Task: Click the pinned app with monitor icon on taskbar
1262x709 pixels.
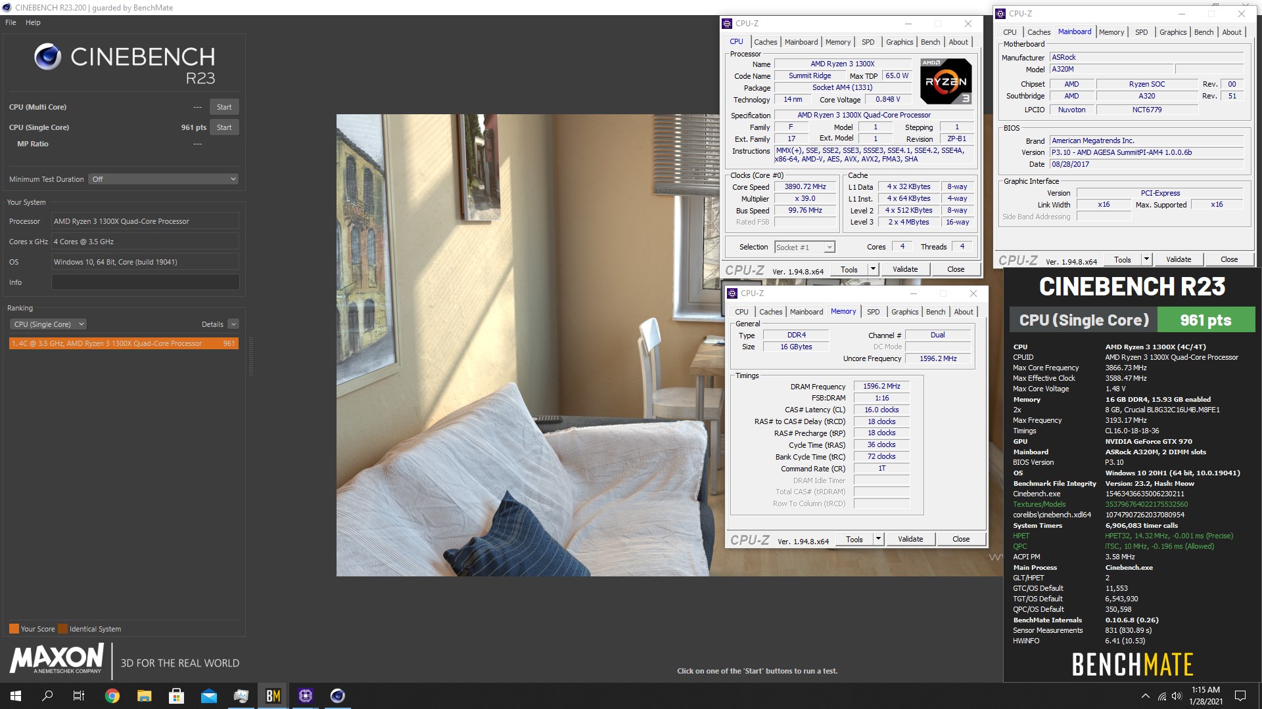Action: coord(241,696)
